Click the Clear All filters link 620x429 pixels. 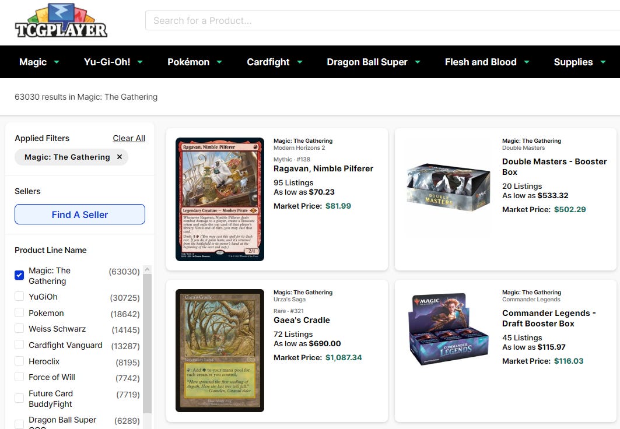129,138
